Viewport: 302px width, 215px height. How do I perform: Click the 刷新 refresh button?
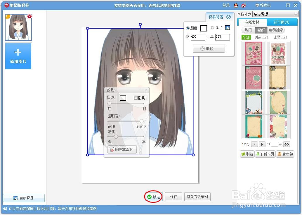[247, 154]
